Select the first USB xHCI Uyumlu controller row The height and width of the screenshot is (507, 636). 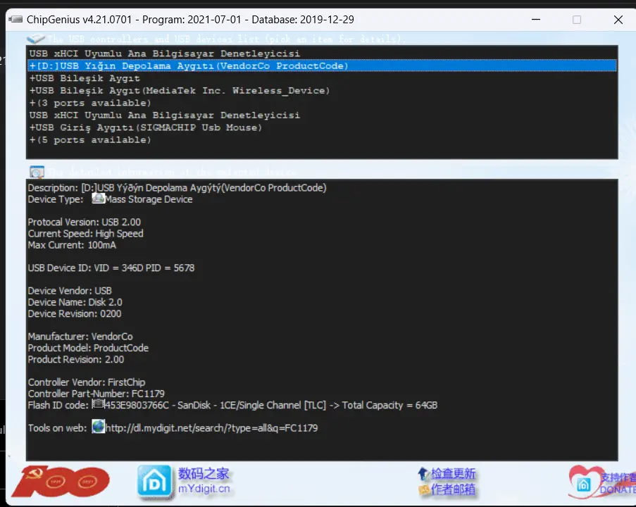coord(322,54)
